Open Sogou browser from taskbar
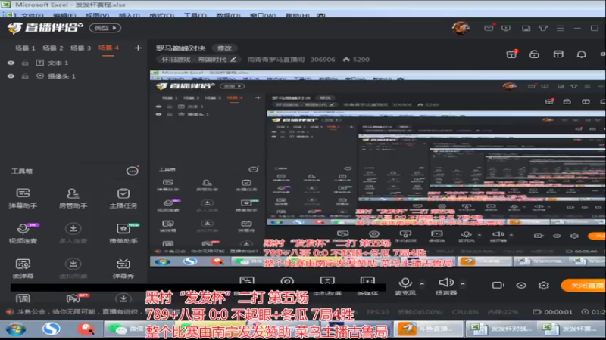The width and height of the screenshot is (606, 340). tap(51, 329)
